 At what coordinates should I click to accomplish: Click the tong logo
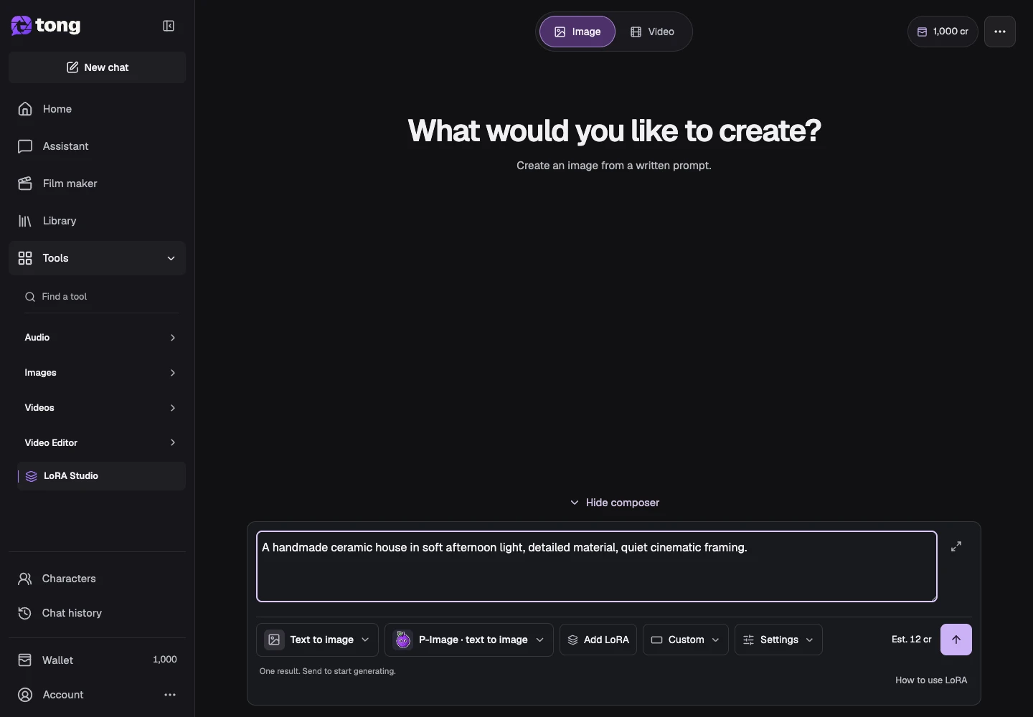46,26
